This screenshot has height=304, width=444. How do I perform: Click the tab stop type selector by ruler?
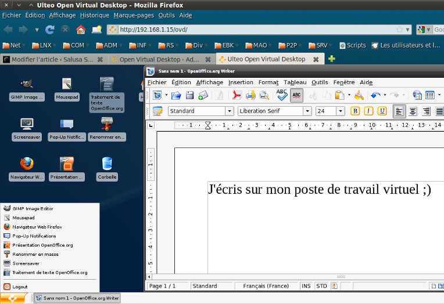pyautogui.click(x=151, y=125)
